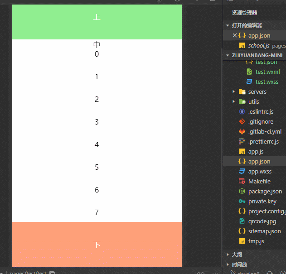This screenshot has width=286, height=274.
Task: Collapse the ZHIYUANBANG-MINI project tree
Action: [x=228, y=55]
